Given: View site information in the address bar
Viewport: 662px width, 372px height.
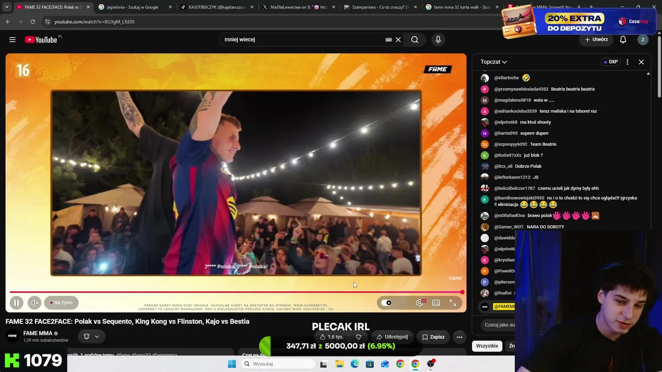Looking at the screenshot, I should click(x=47, y=22).
